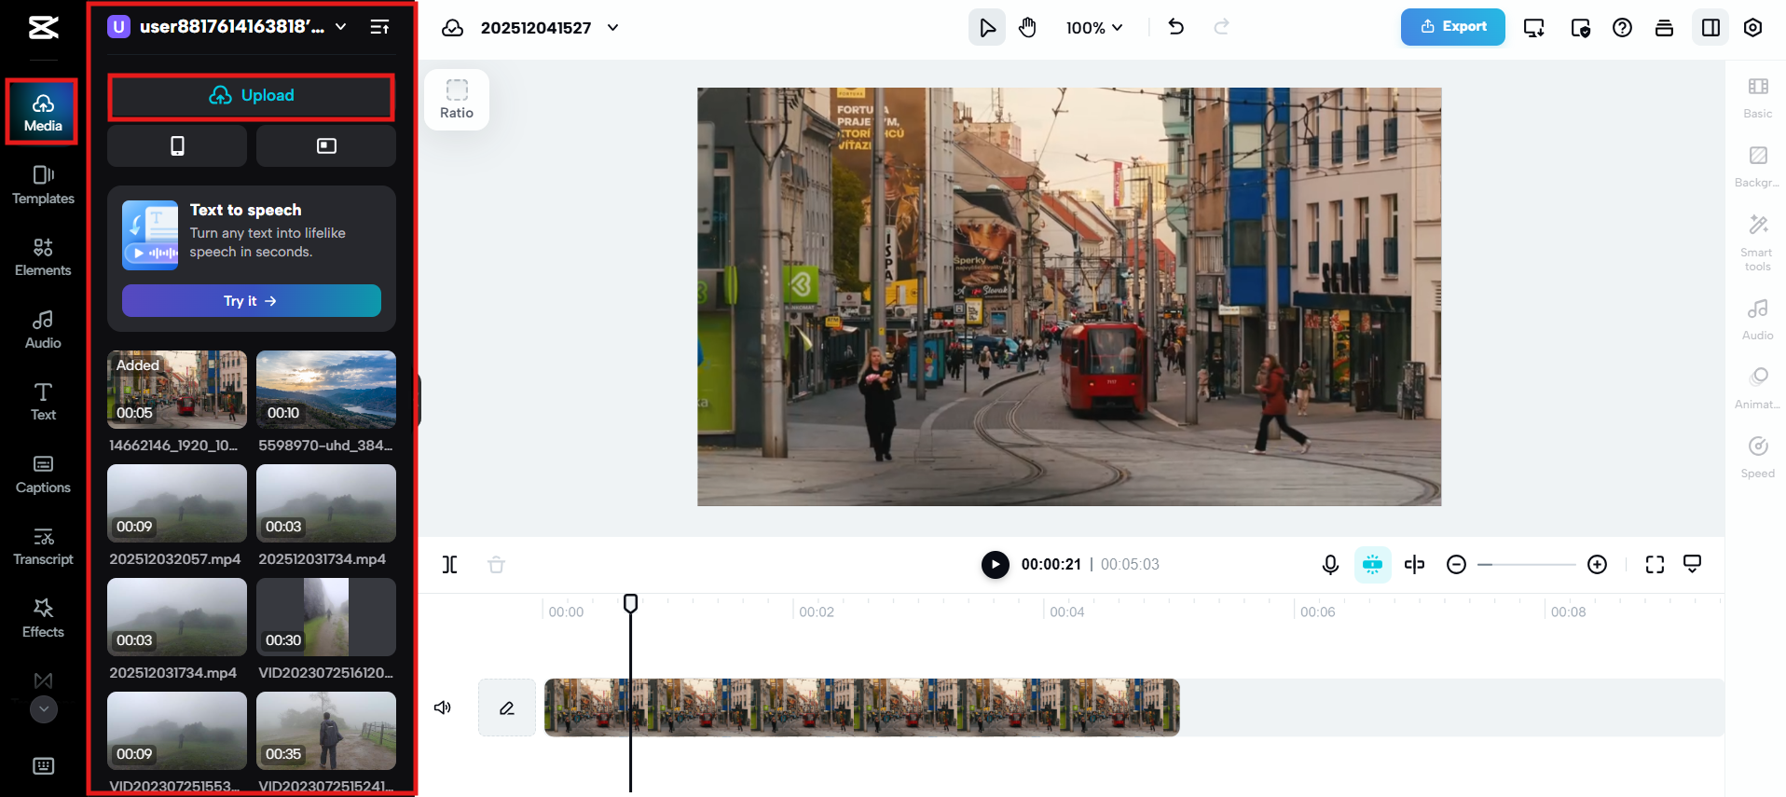Open the help question mark icon
The image size is (1786, 797).
click(1622, 28)
